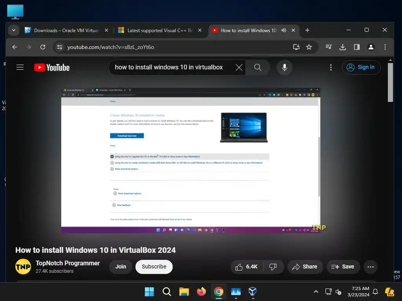Open File Explorer from the taskbar
Screen dimensions: 402x301
[184, 292]
